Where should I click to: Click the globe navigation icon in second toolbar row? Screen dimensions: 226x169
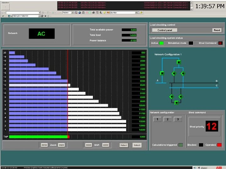coord(9,16)
